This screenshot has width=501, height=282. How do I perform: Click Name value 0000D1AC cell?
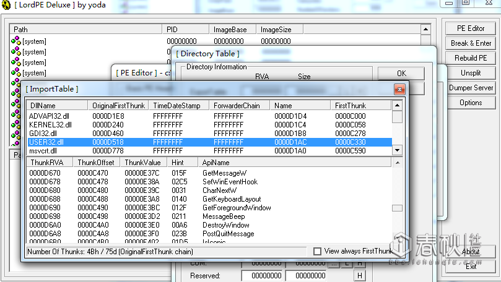[290, 142]
